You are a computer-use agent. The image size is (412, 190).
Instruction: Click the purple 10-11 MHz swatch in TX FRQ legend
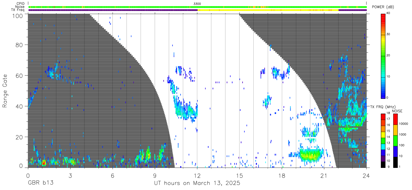[x=383, y=159]
